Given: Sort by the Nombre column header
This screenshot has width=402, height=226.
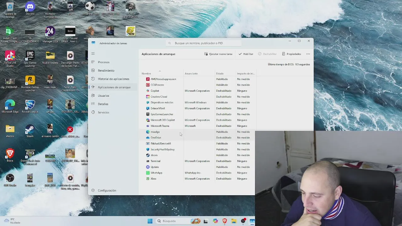Looking at the screenshot, I should tap(146, 73).
